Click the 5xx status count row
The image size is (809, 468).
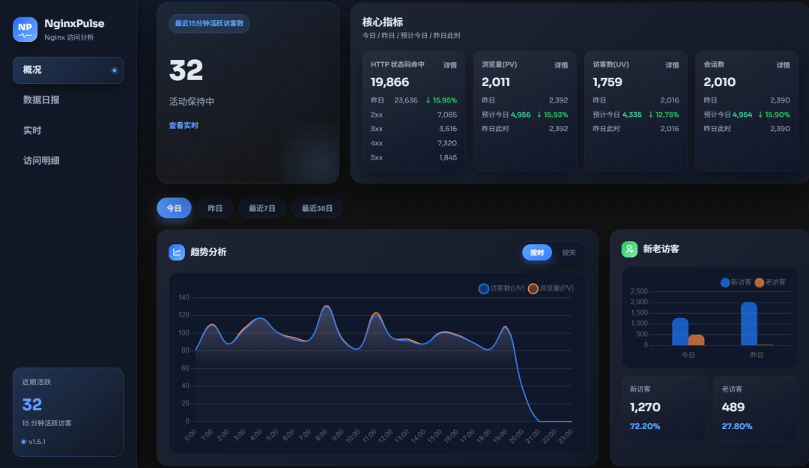tap(413, 157)
